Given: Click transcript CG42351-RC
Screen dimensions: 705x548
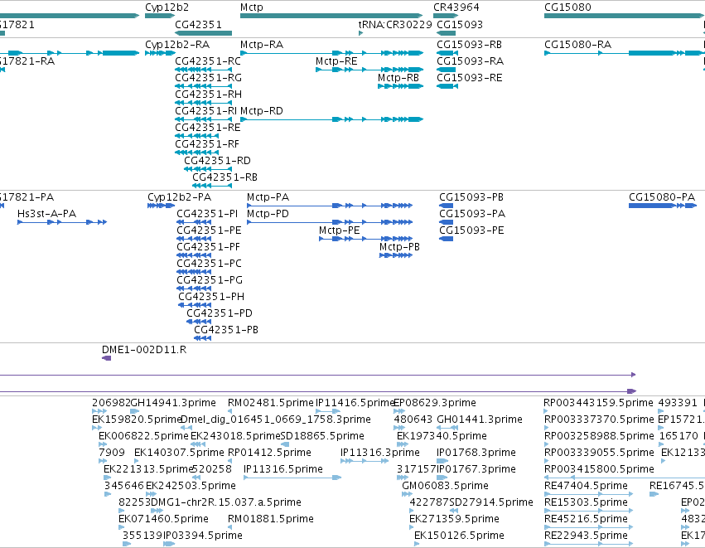Looking at the screenshot, I should pyautogui.click(x=208, y=61).
